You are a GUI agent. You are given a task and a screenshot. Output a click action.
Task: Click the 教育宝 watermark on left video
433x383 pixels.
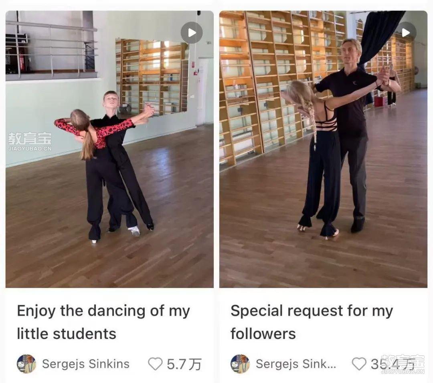[30, 141]
